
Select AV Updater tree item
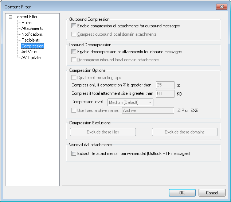[x=31, y=58]
